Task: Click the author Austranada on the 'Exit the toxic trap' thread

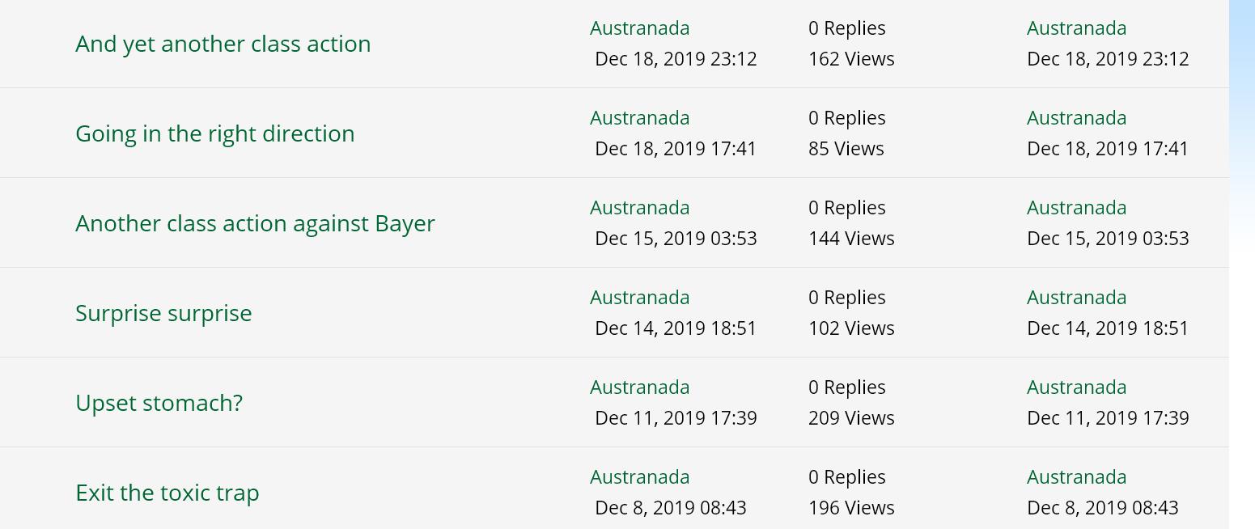Action: tap(639, 477)
